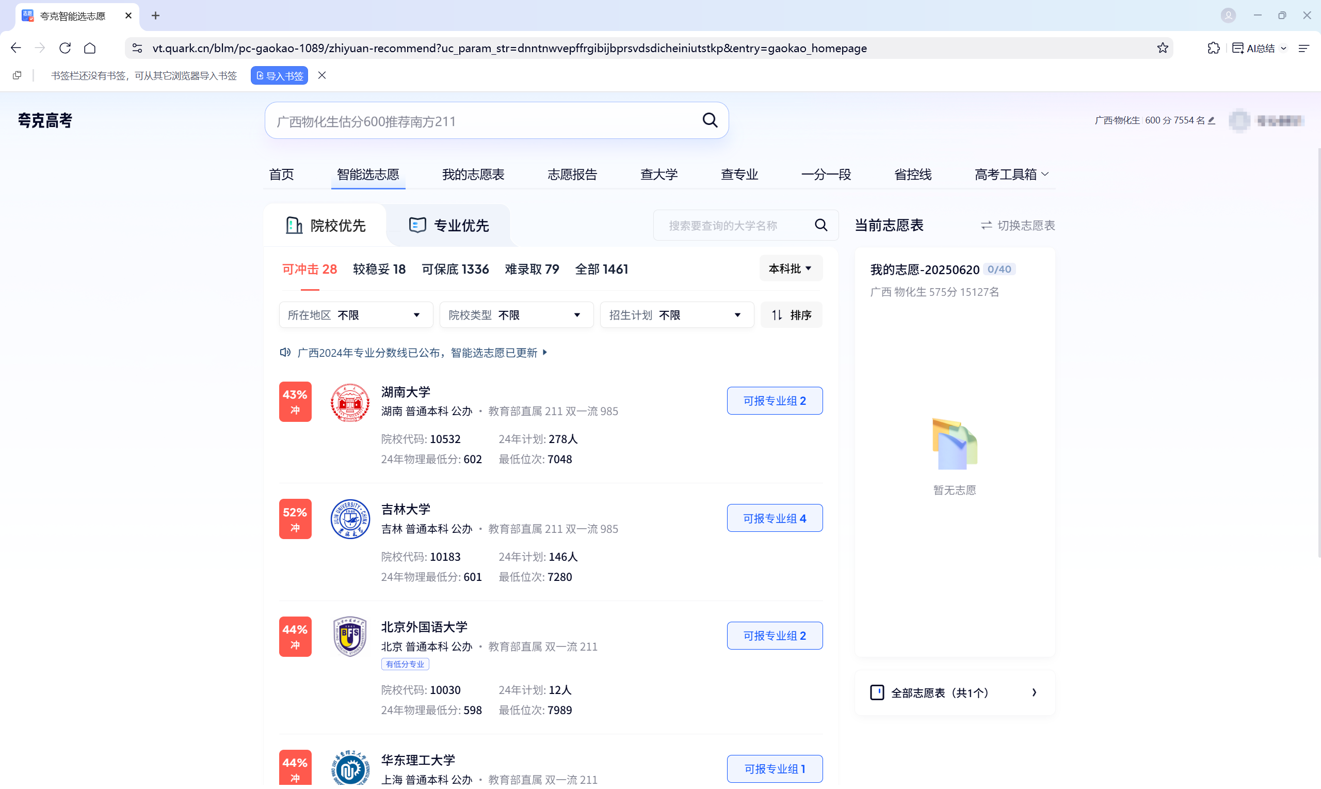Enable 院校优先 mode
Viewport: 1321px width, 789px height.
tap(326, 225)
